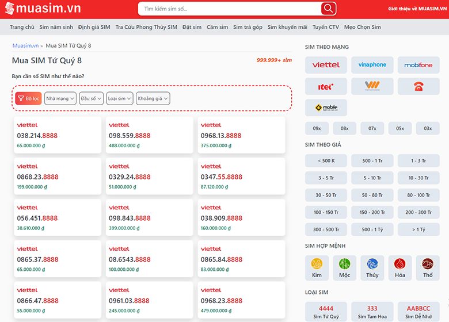Open the Bộ lọc filter button
The width and height of the screenshot is (449, 322).
pos(28,98)
